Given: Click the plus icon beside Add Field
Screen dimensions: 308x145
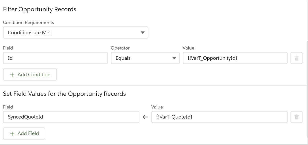Looking at the screenshot, I should click(12, 133).
